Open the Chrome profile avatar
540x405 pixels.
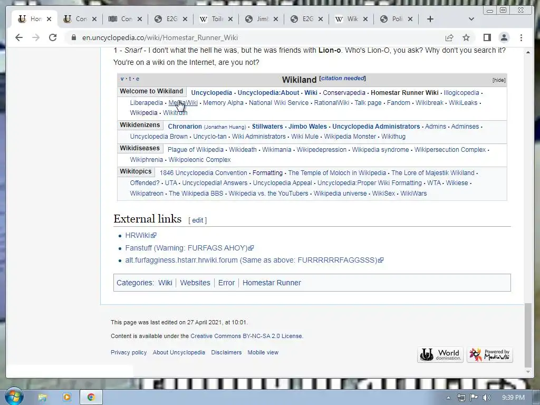pos(504,37)
